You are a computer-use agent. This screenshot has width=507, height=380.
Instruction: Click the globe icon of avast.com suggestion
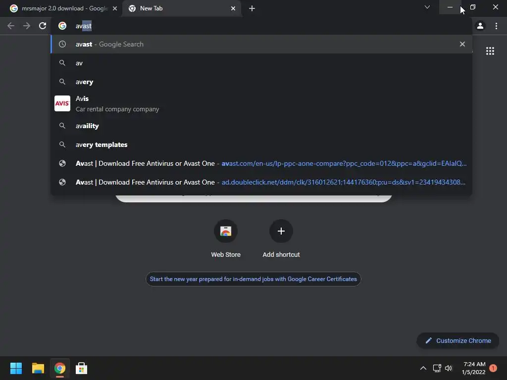(62, 163)
